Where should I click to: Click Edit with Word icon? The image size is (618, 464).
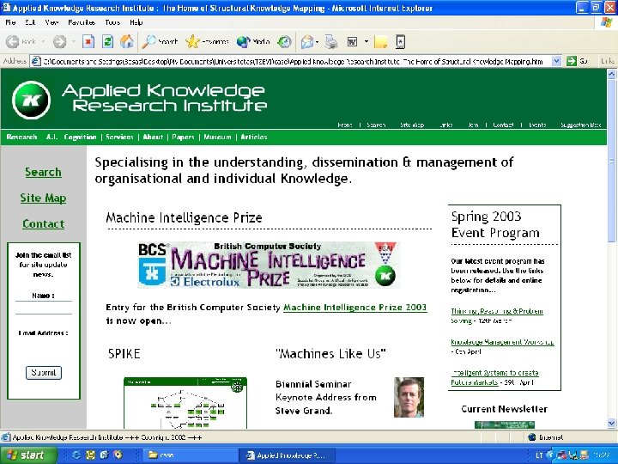click(x=352, y=41)
